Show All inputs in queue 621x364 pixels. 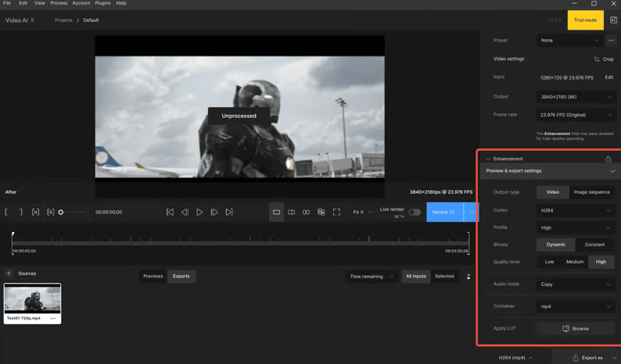pyautogui.click(x=416, y=277)
